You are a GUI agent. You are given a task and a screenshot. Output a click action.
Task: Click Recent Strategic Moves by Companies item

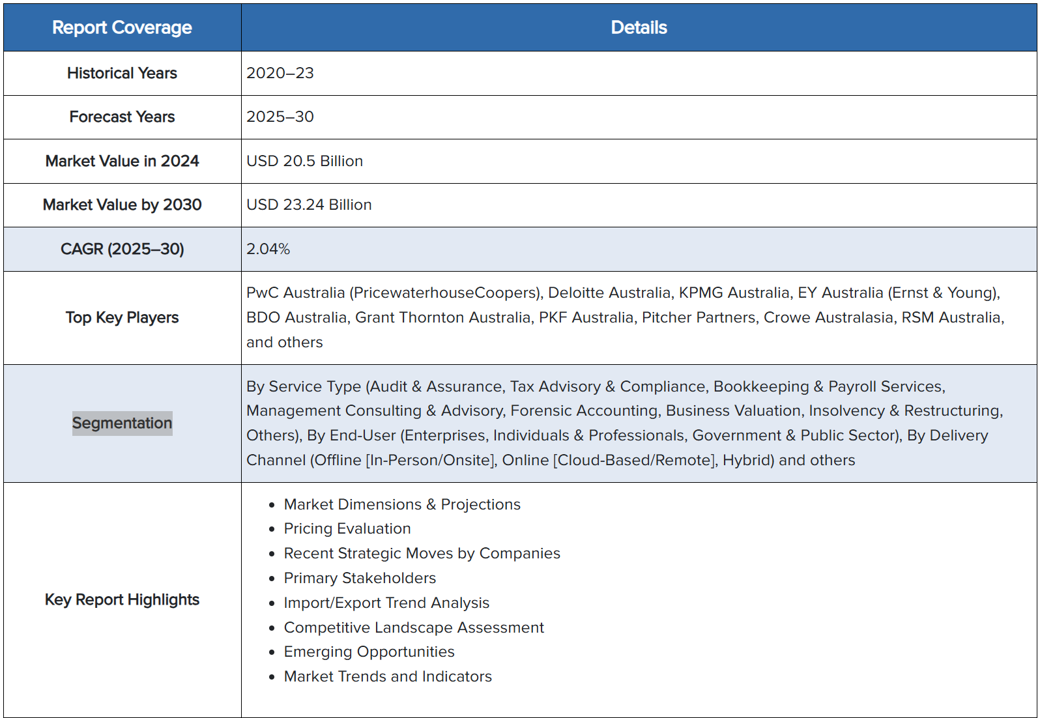tap(422, 553)
